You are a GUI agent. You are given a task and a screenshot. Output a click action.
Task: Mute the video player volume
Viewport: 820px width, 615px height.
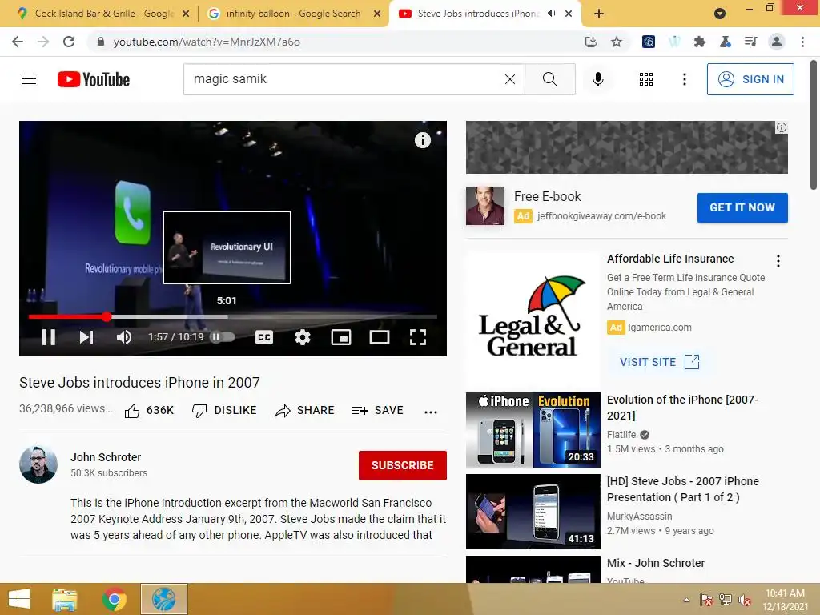124,337
